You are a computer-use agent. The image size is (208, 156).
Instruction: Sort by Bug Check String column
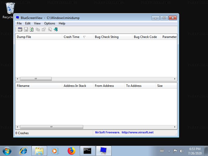[x=113, y=37]
